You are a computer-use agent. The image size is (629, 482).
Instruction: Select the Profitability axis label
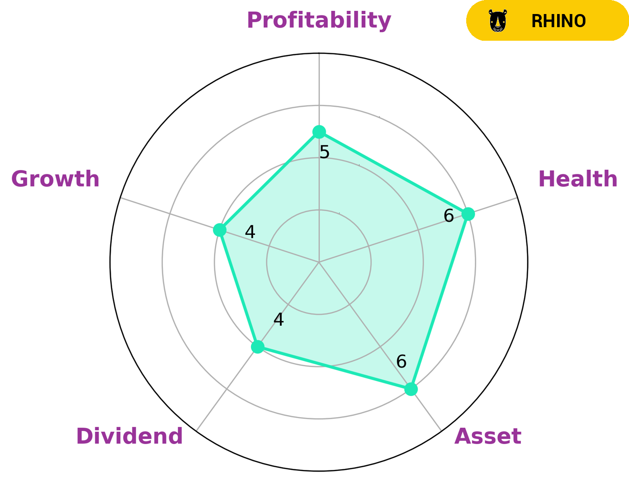(x=319, y=20)
